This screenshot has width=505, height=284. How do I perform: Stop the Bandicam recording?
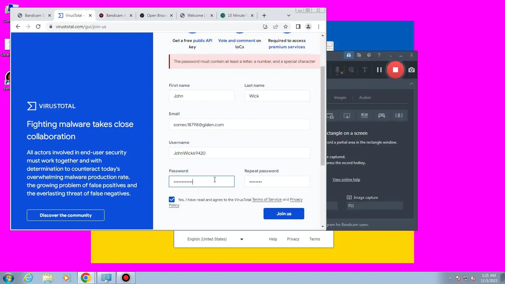click(395, 70)
